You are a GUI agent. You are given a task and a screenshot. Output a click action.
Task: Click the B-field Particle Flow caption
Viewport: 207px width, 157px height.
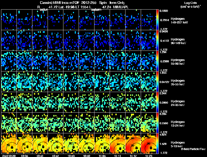tap(193, 149)
